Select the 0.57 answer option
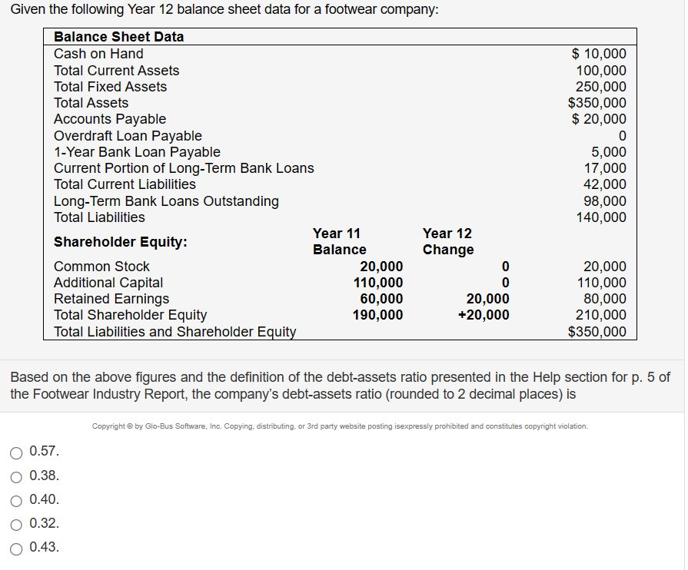Screen dimensions: 688x570 [x=16, y=452]
